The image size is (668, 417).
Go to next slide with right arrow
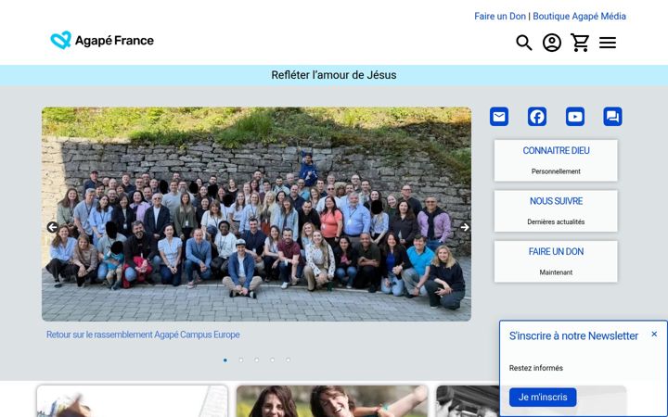point(465,227)
